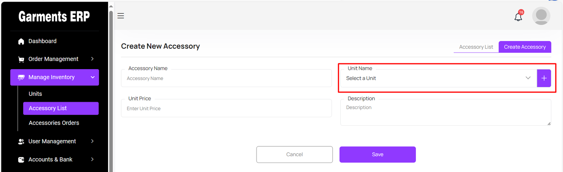Click the User Management people icon
The image size is (563, 172).
pos(21,141)
